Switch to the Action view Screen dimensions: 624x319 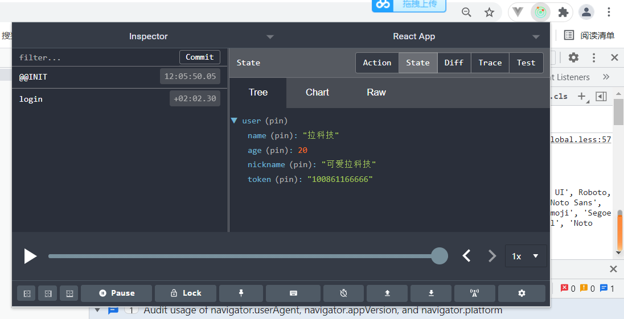pyautogui.click(x=377, y=63)
